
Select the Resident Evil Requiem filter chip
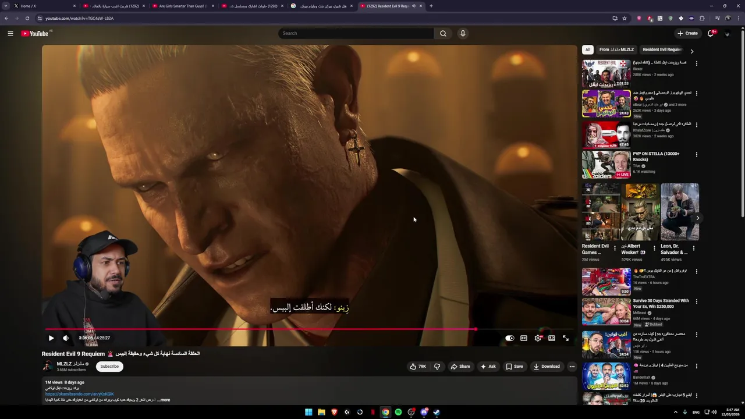662,49
